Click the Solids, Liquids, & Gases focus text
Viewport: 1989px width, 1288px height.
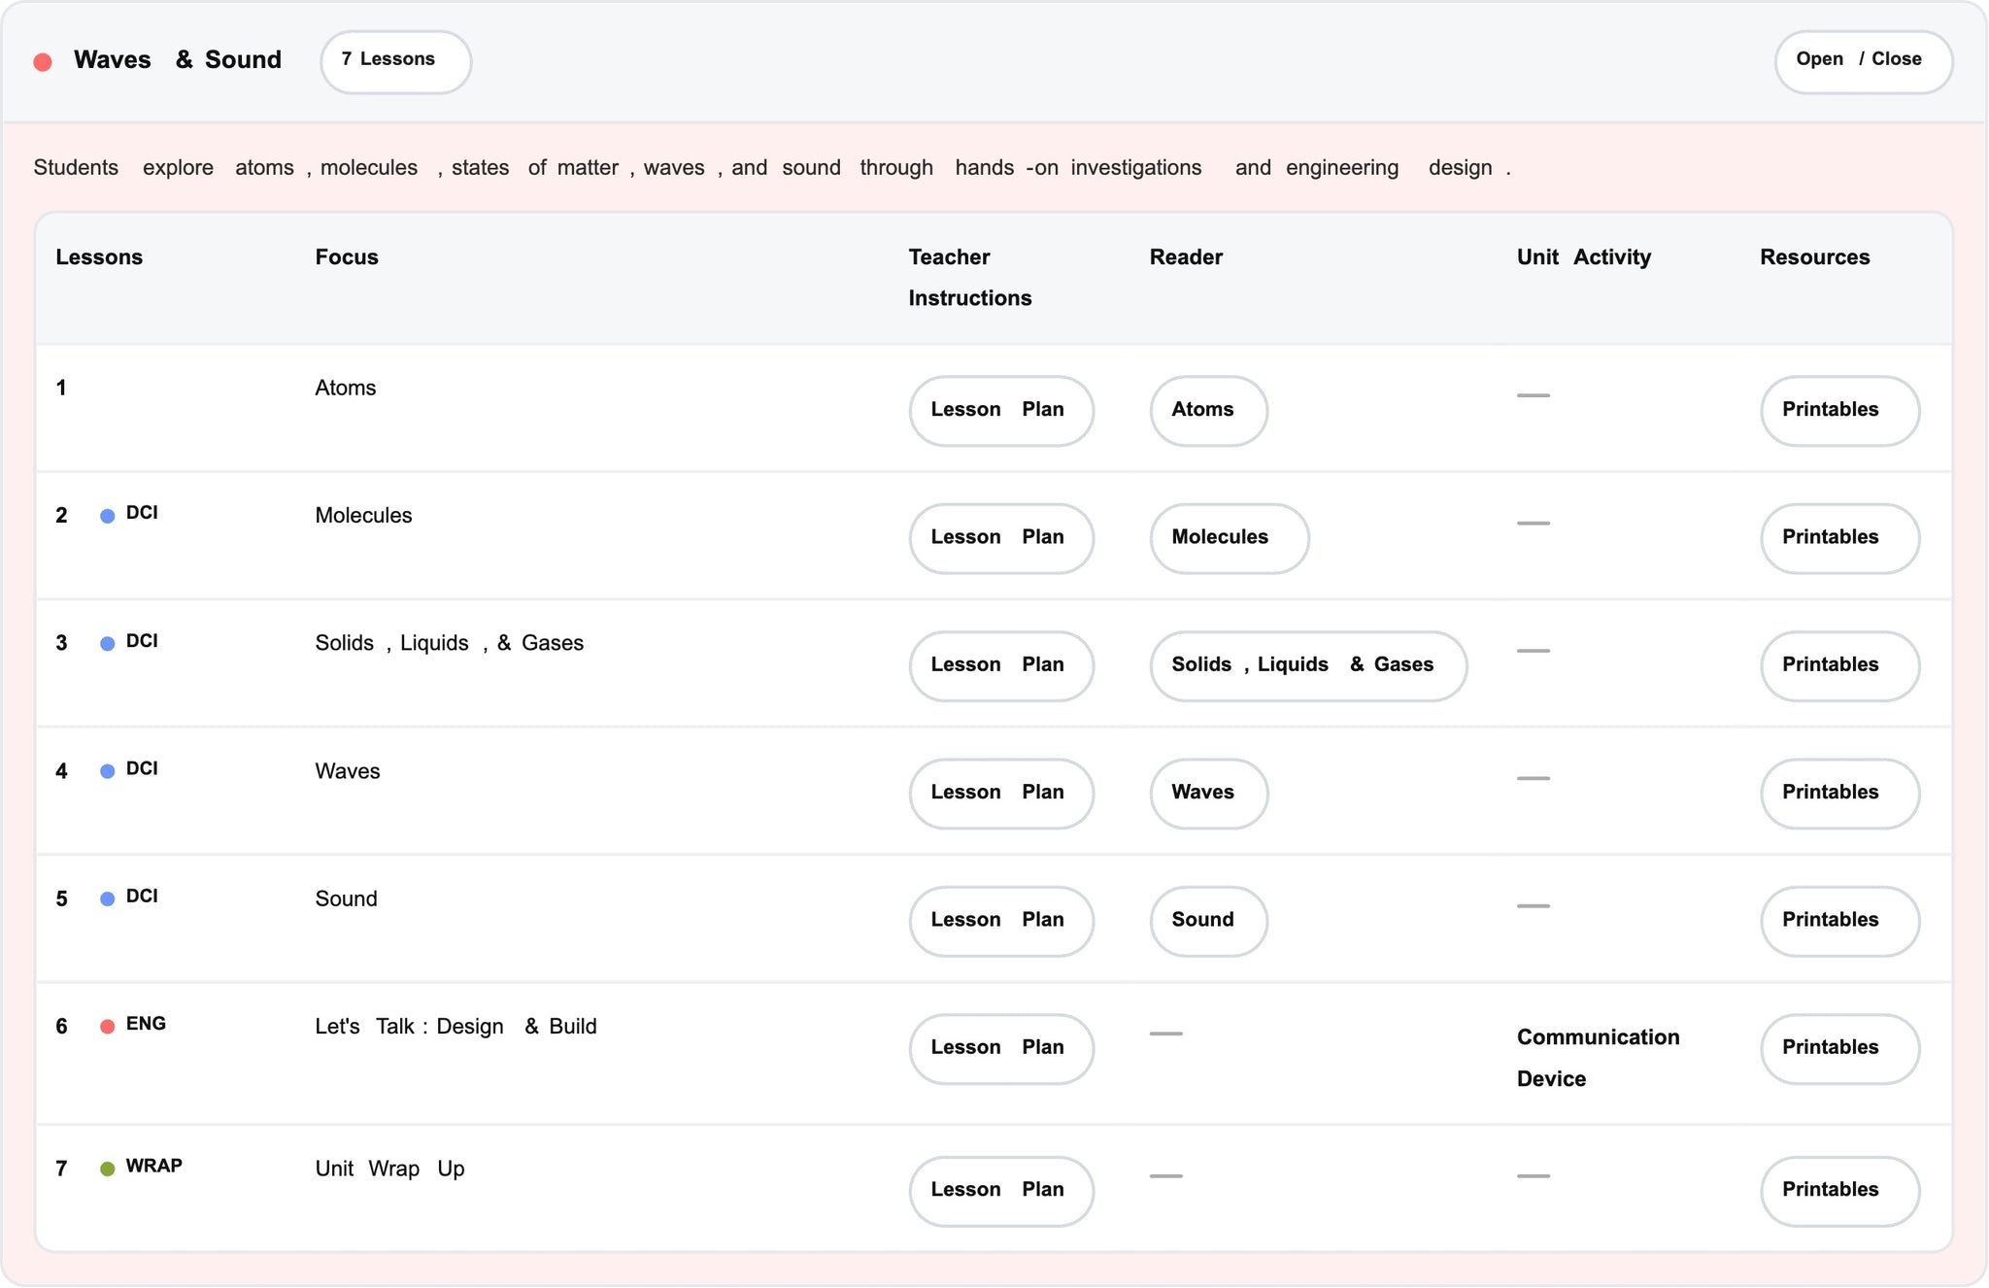coord(449,643)
